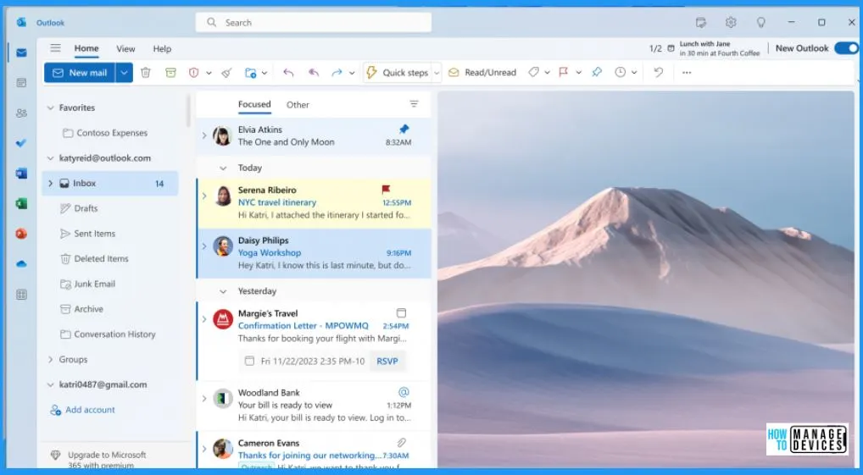Click the Report shield icon
Image resolution: width=863 pixels, height=475 pixels.
194,73
